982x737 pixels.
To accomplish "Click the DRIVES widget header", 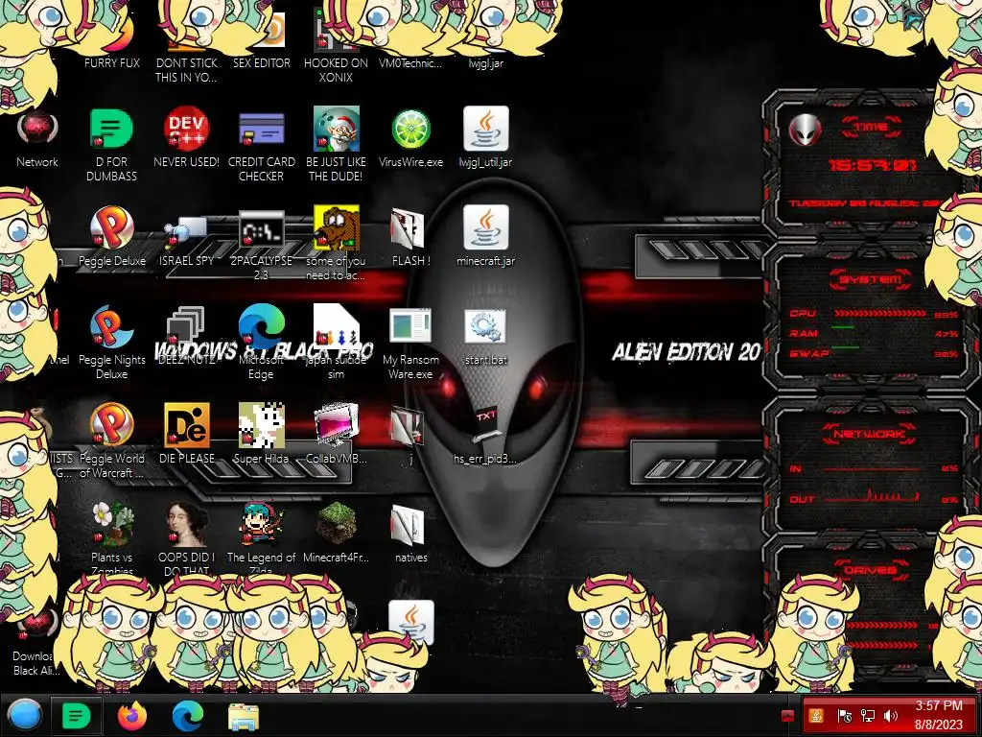I will [871, 570].
